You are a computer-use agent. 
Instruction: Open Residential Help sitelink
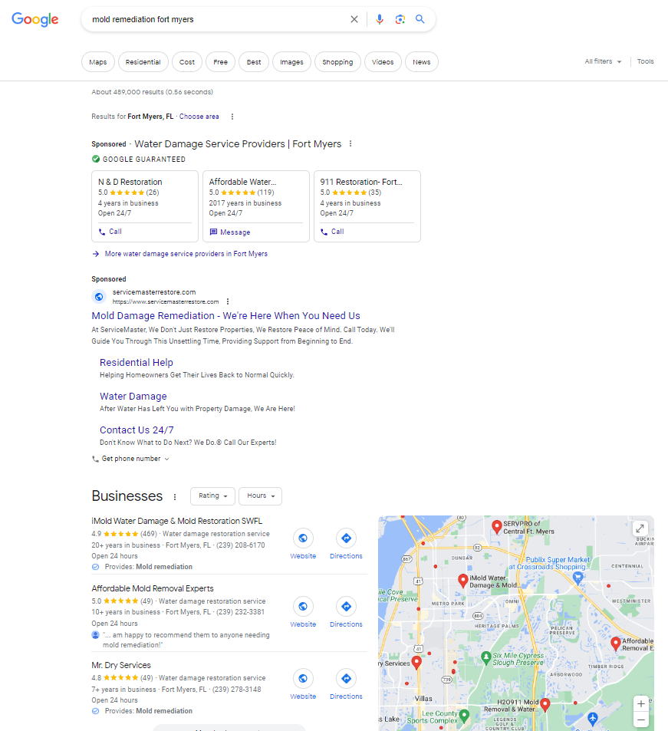tap(136, 363)
